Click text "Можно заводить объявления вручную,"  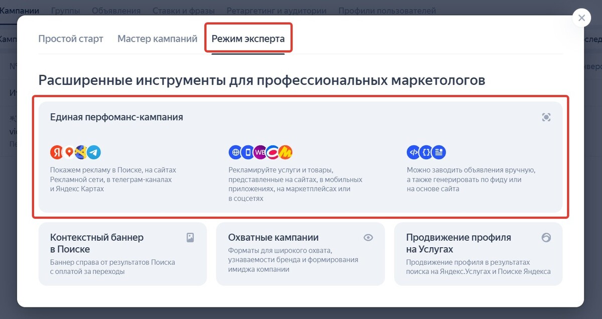(x=471, y=170)
